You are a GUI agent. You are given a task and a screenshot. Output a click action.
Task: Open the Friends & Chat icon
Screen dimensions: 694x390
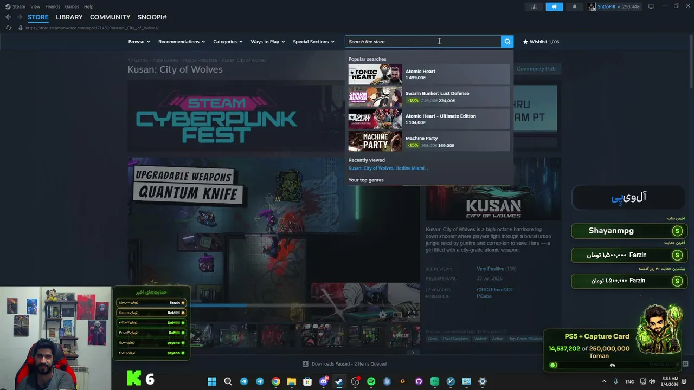[686, 363]
